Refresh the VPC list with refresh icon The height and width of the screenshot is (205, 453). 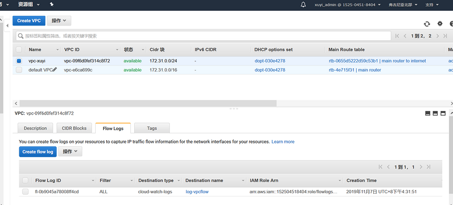pyautogui.click(x=427, y=24)
